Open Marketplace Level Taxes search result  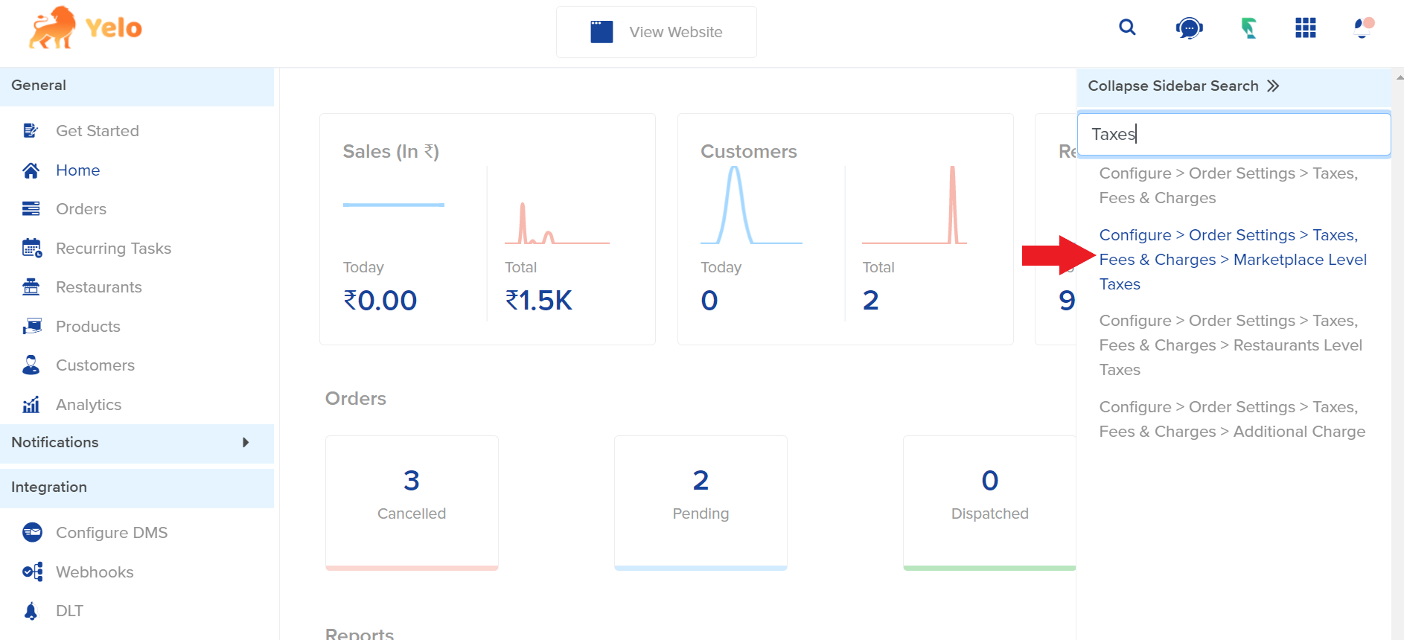coord(1232,260)
